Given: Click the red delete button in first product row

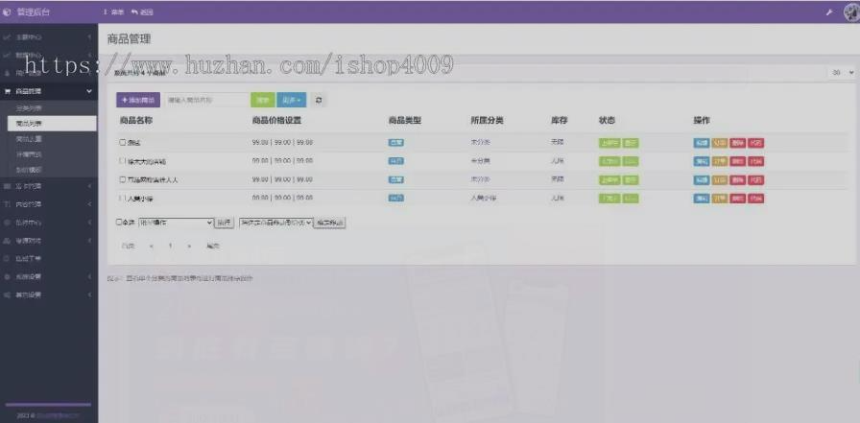Looking at the screenshot, I should pyautogui.click(x=738, y=143).
